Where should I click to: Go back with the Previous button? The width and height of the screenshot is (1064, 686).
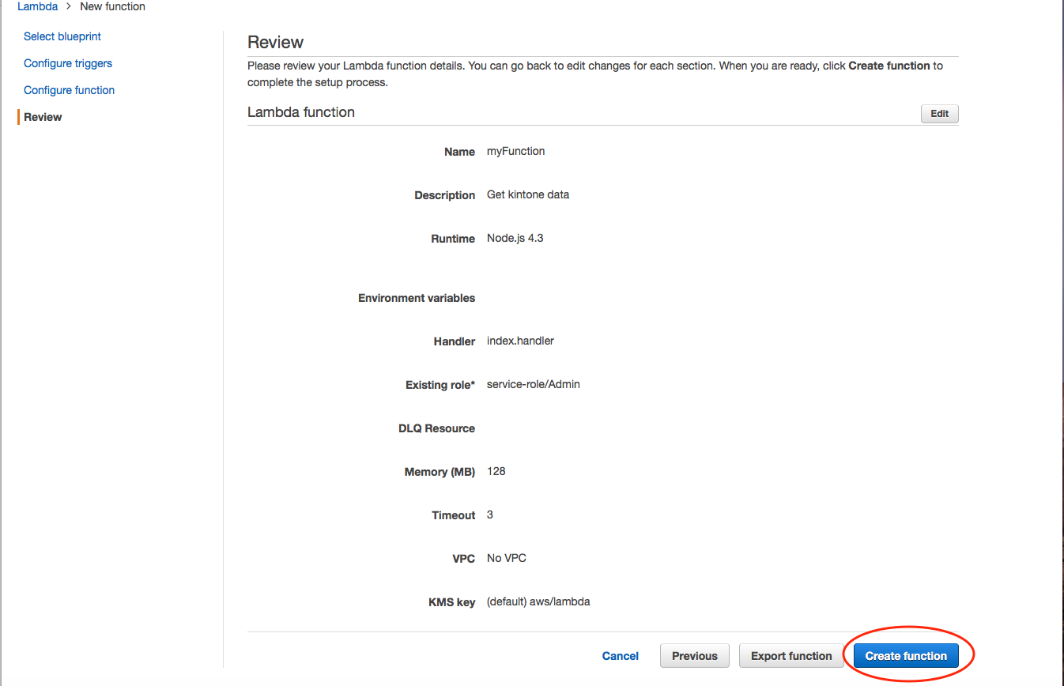click(x=694, y=656)
